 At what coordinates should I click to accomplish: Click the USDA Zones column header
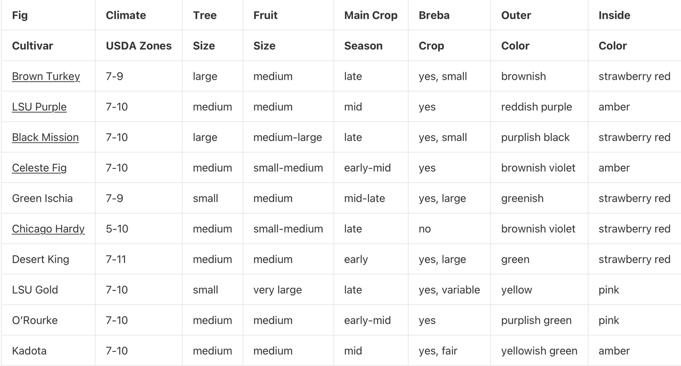coord(139,46)
